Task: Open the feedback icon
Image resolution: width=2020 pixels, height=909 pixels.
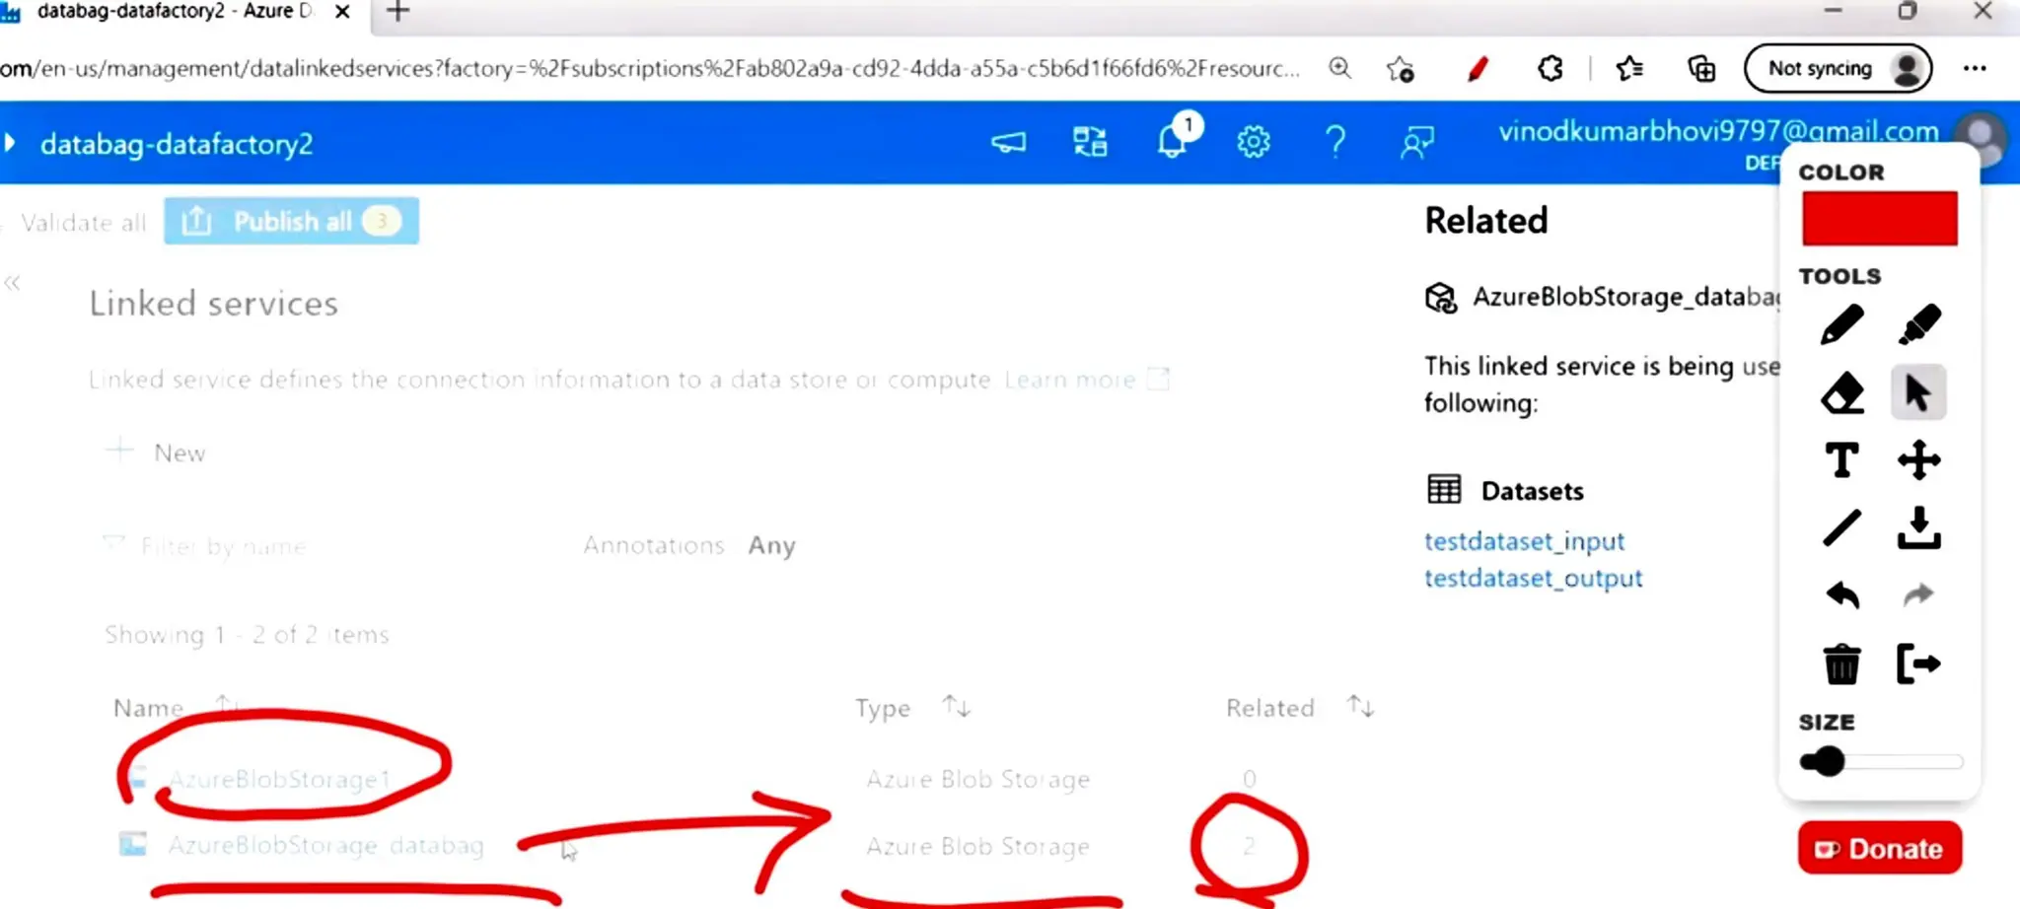Action: [1416, 143]
